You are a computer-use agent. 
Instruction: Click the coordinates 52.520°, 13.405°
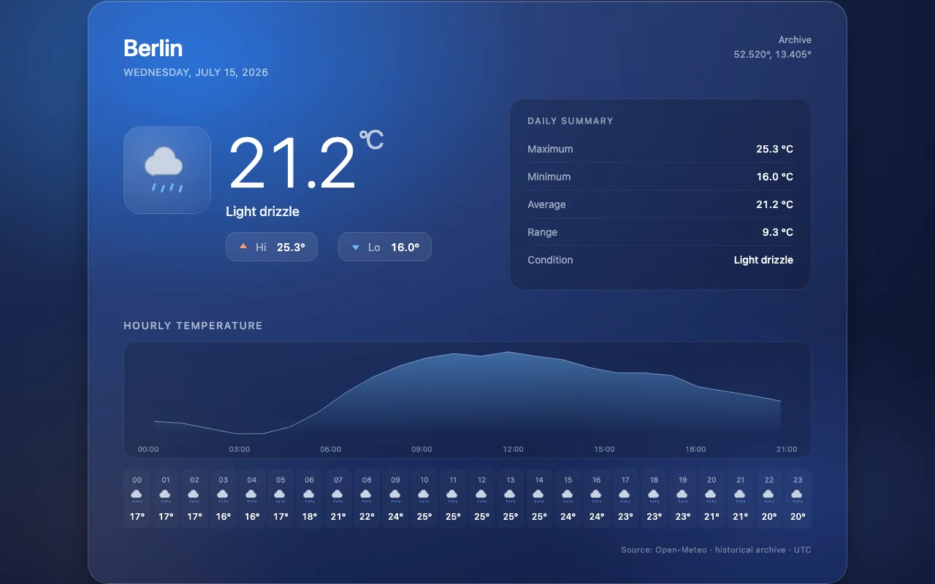tap(773, 54)
